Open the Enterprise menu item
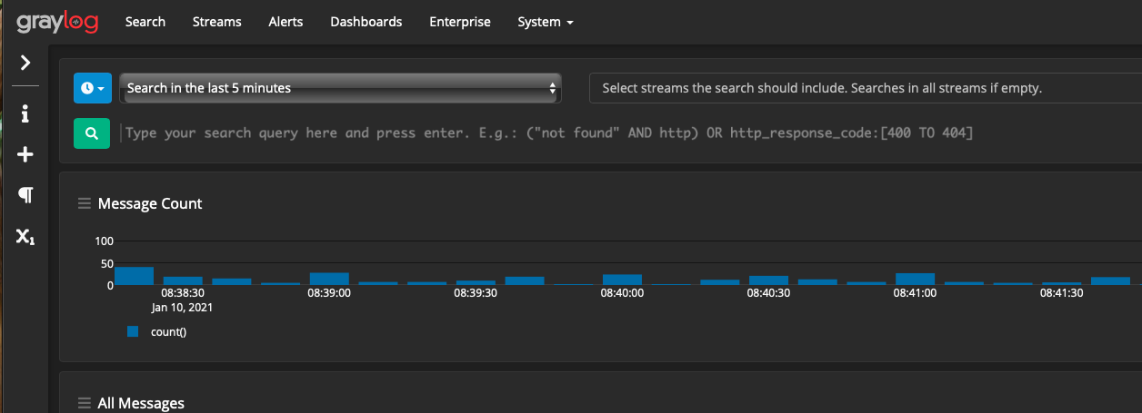Viewport: 1142px width, 413px height. pos(460,22)
